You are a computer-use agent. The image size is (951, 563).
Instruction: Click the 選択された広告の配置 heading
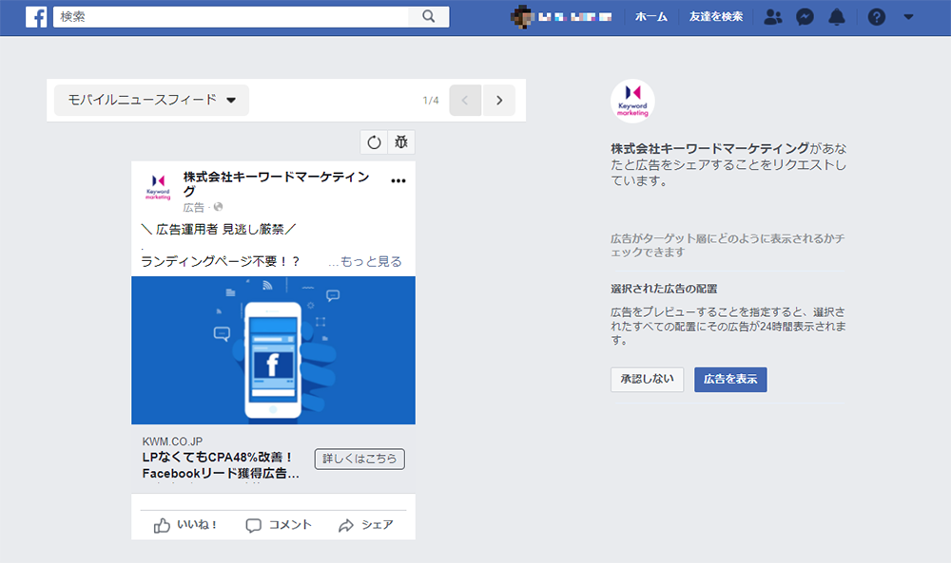[664, 289]
